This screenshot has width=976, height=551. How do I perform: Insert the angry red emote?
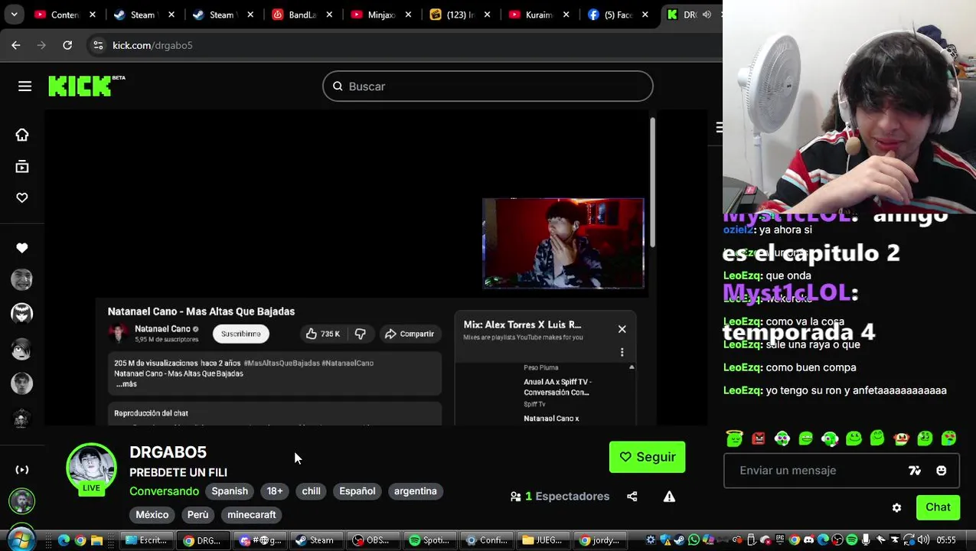(x=759, y=439)
